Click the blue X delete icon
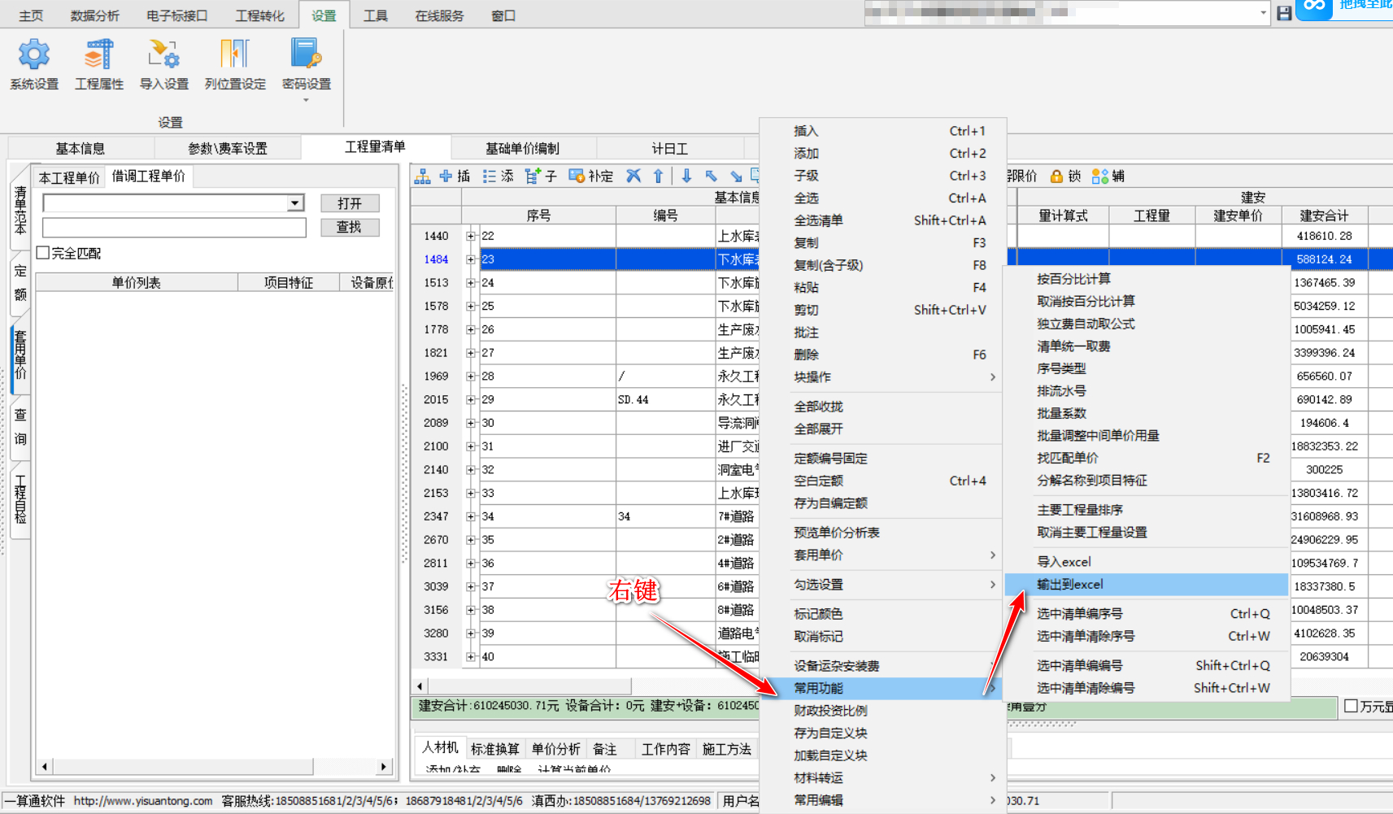The width and height of the screenshot is (1393, 814). tap(633, 176)
